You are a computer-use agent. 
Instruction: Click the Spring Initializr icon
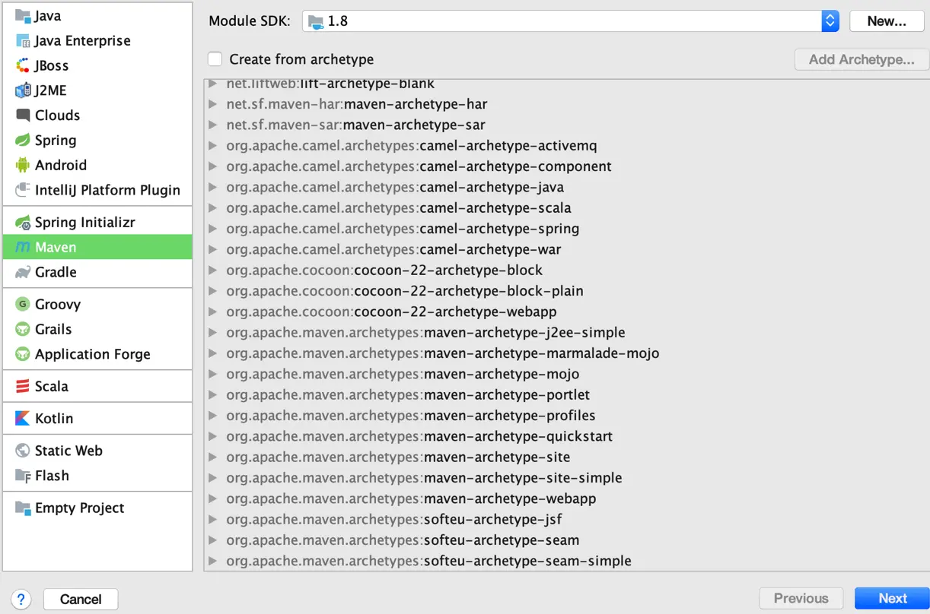22,223
